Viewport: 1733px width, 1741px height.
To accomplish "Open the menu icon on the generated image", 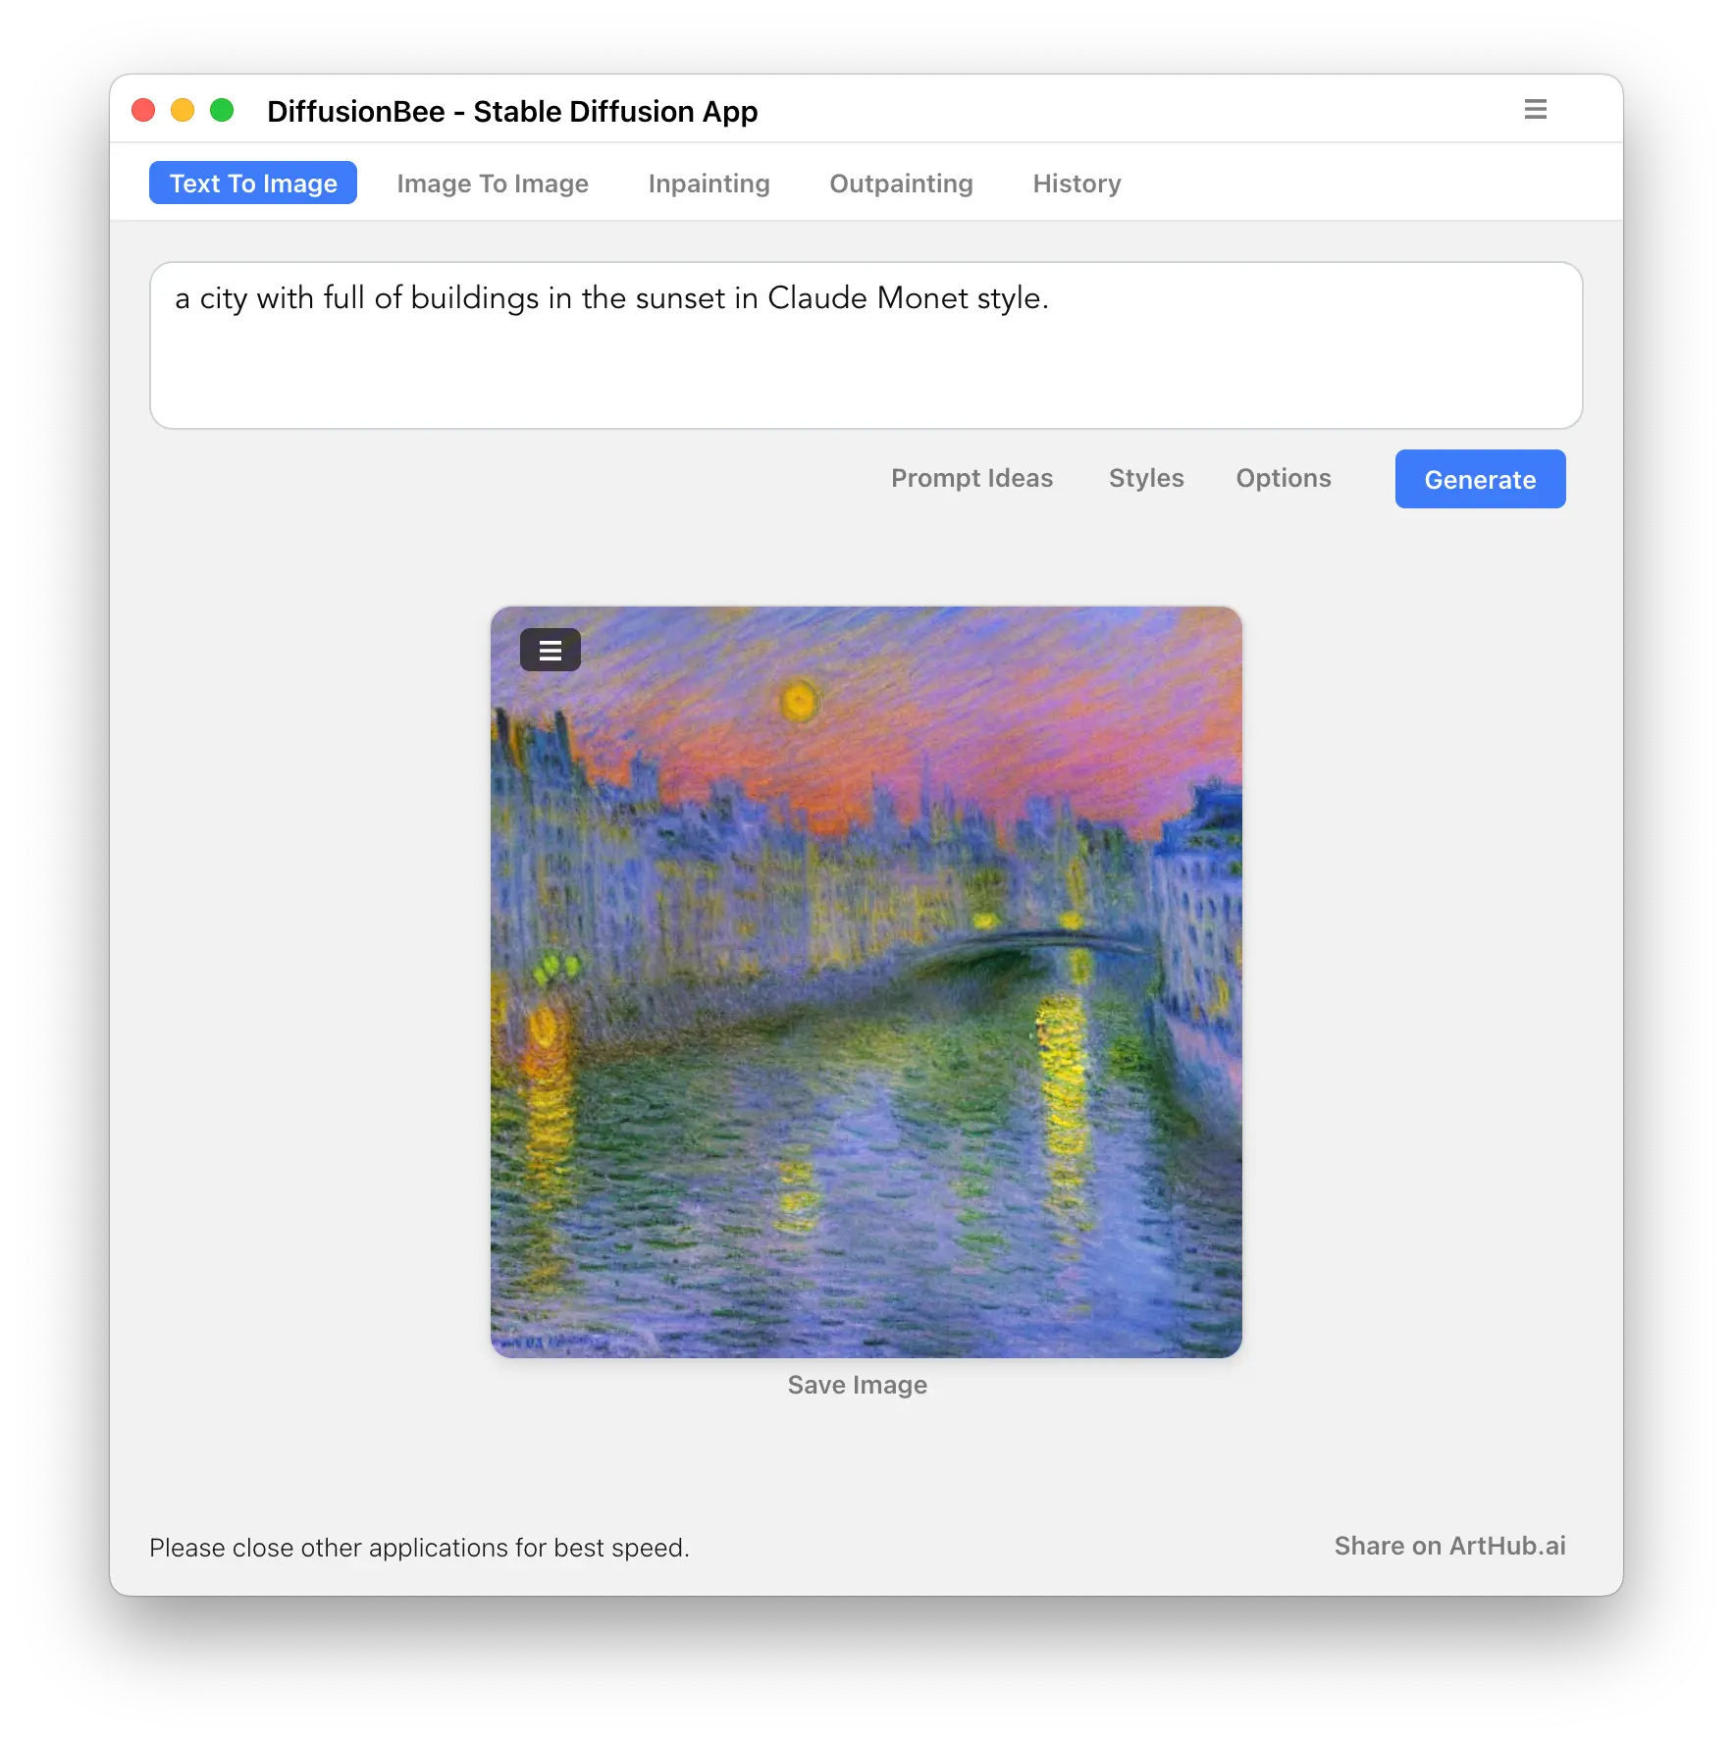I will (x=551, y=650).
